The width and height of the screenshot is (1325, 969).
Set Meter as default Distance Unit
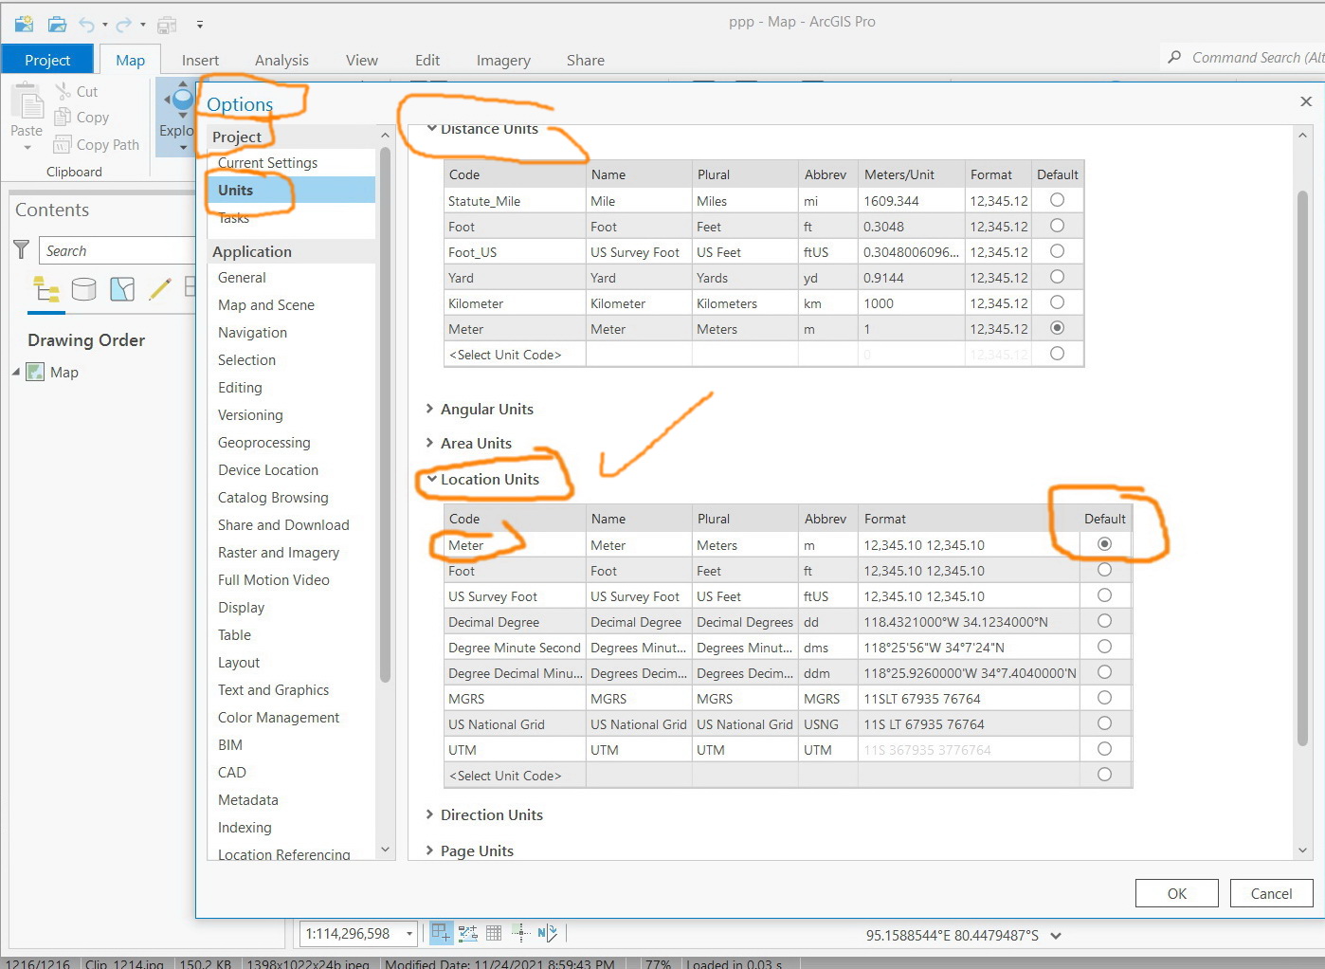click(1057, 328)
